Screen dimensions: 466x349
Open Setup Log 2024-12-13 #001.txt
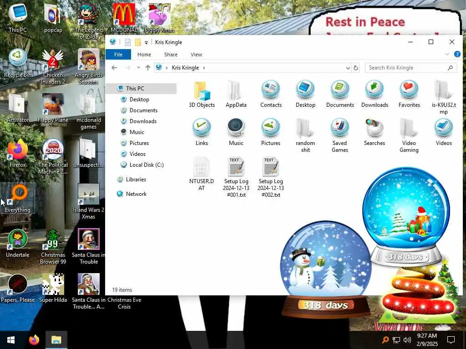click(236, 178)
